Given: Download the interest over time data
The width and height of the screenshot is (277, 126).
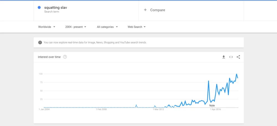Looking at the screenshot, I should tap(224, 57).
